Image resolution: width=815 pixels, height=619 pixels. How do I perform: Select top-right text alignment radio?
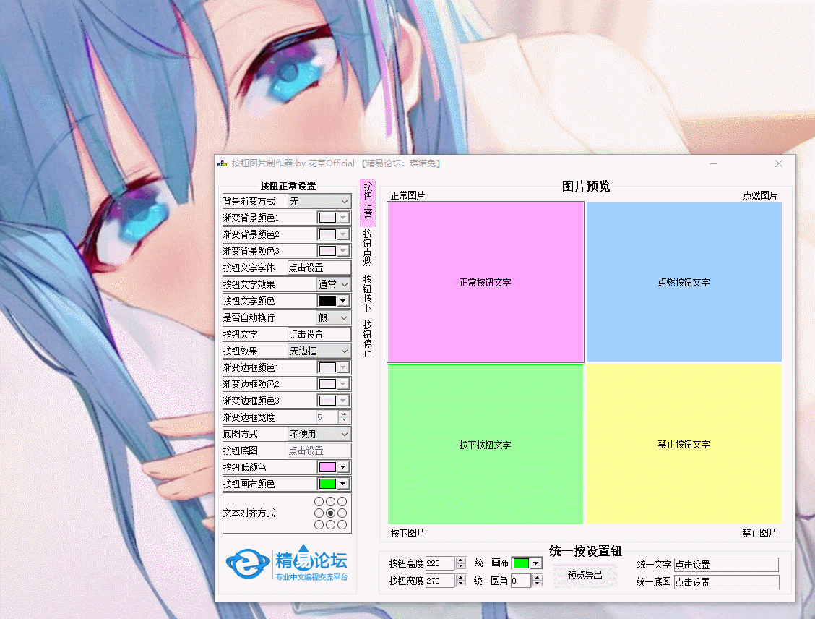[342, 501]
